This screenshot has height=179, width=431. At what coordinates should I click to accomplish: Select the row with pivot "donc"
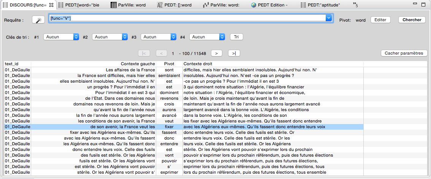184,138
